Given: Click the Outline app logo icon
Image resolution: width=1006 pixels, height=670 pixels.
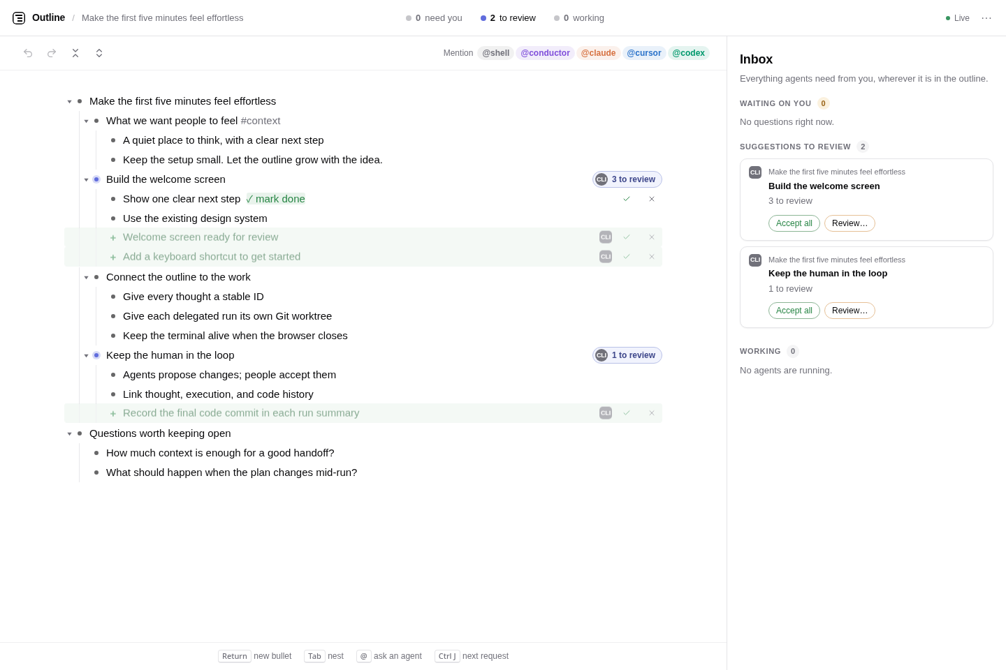Looking at the screenshot, I should tap(19, 18).
